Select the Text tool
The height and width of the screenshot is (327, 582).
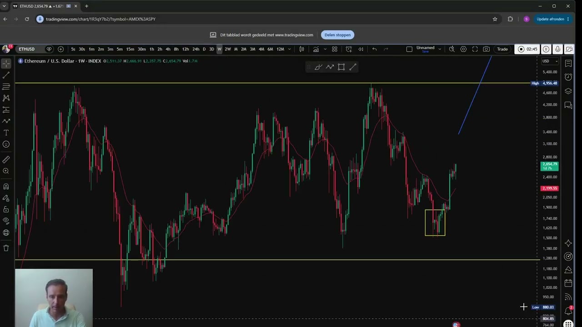(6, 133)
